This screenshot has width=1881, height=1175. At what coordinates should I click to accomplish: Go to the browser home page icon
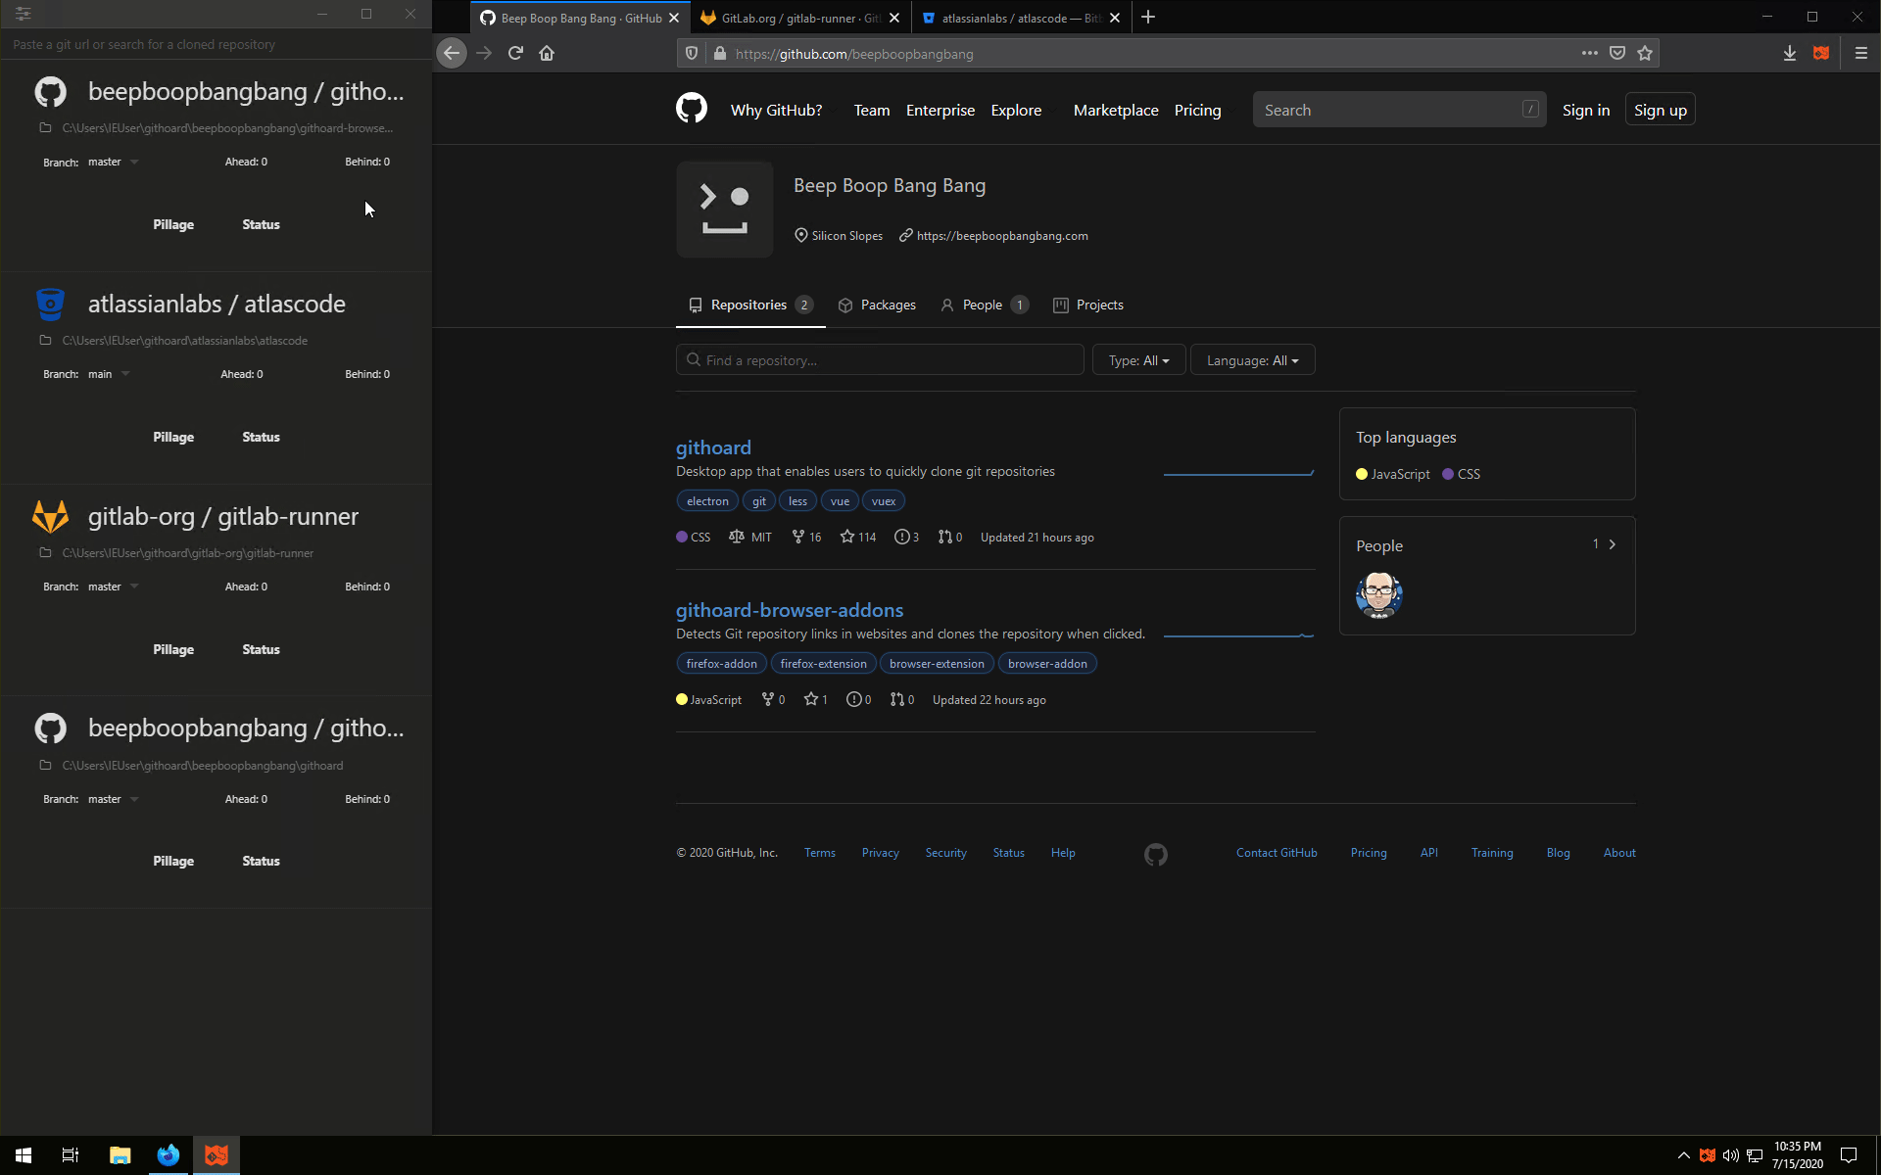coord(547,53)
